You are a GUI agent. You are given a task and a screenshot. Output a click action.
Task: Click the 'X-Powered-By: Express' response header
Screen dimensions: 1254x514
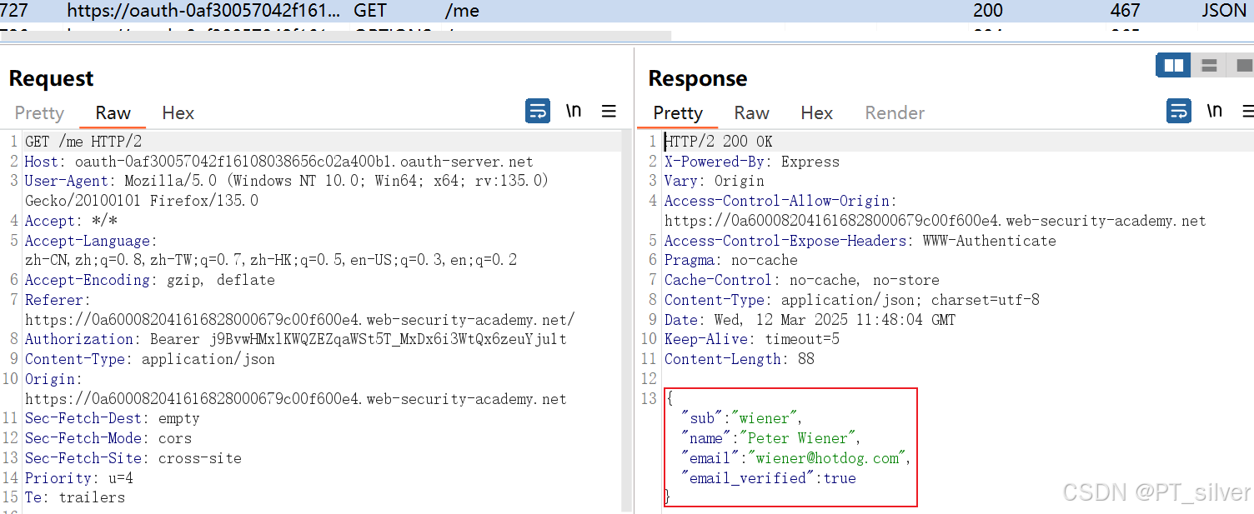[751, 162]
